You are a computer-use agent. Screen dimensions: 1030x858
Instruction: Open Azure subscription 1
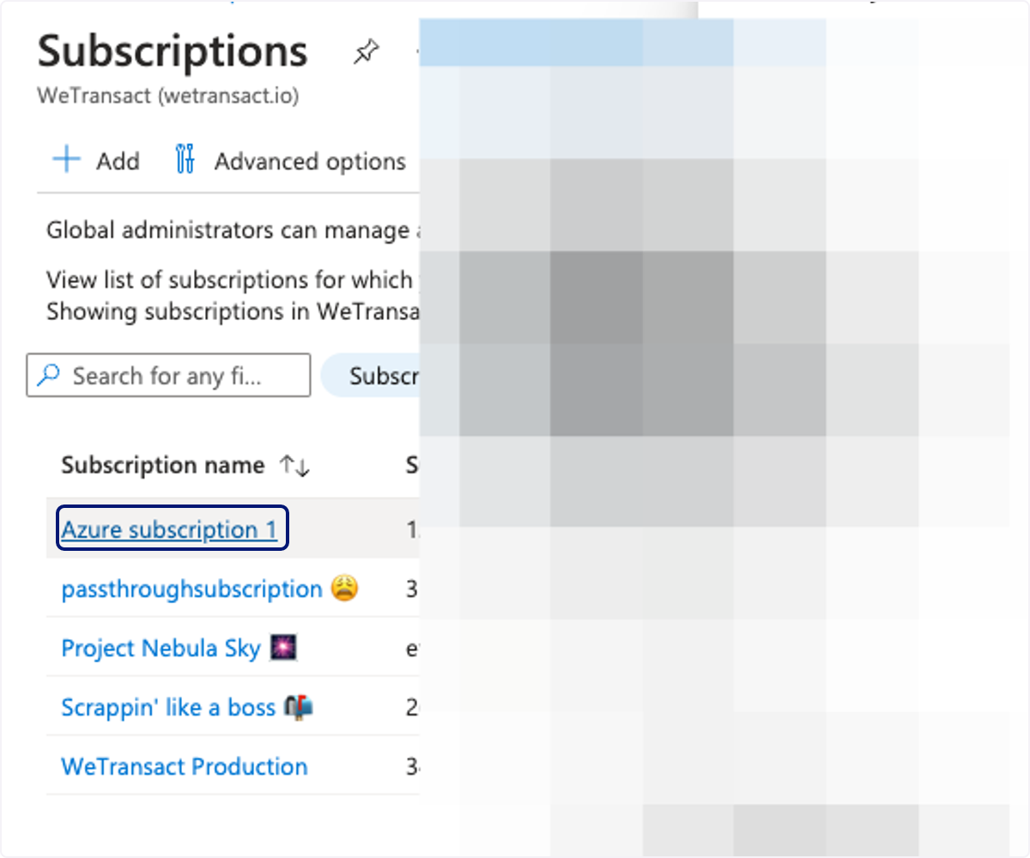170,529
